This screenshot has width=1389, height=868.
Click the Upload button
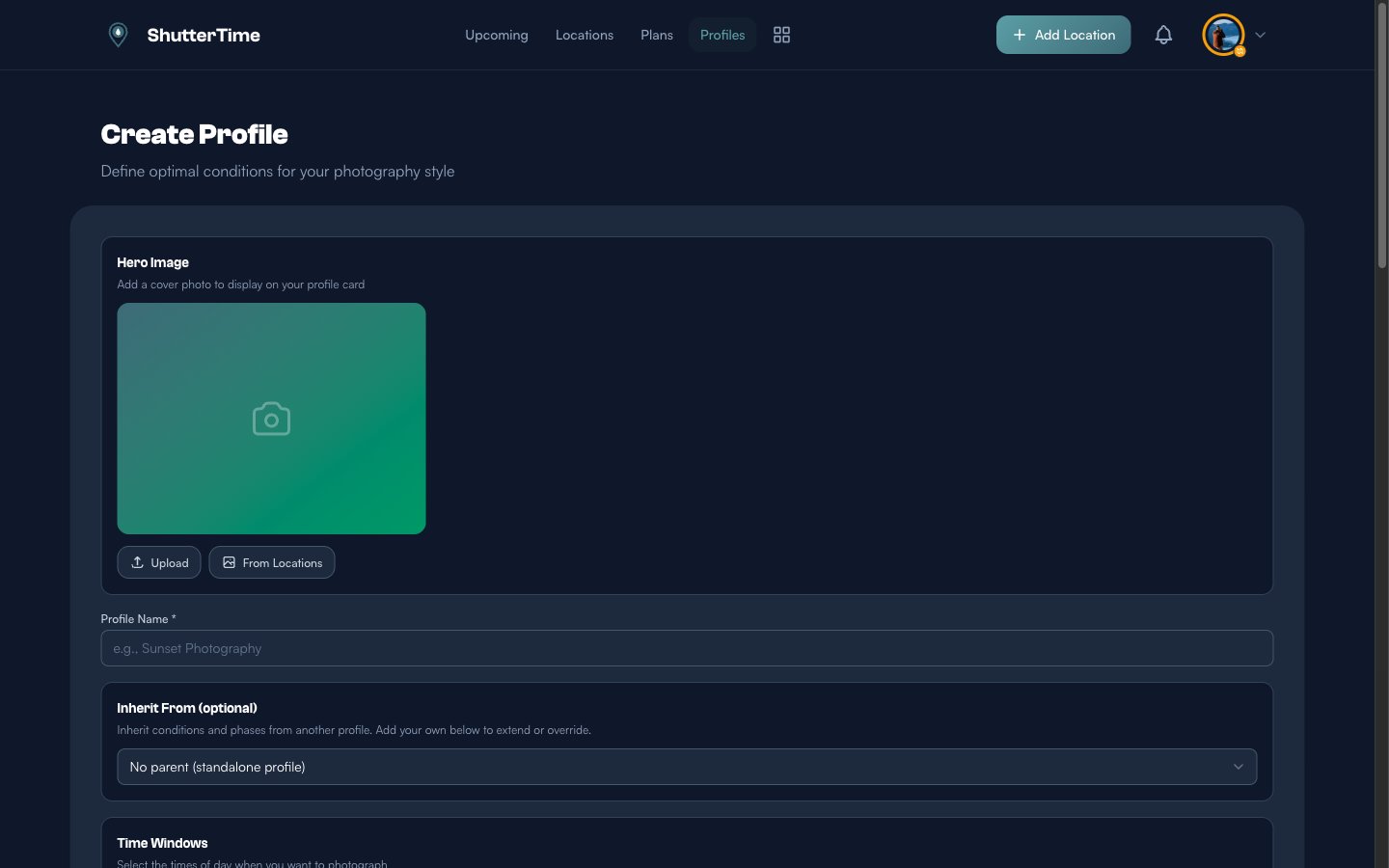pyautogui.click(x=159, y=562)
